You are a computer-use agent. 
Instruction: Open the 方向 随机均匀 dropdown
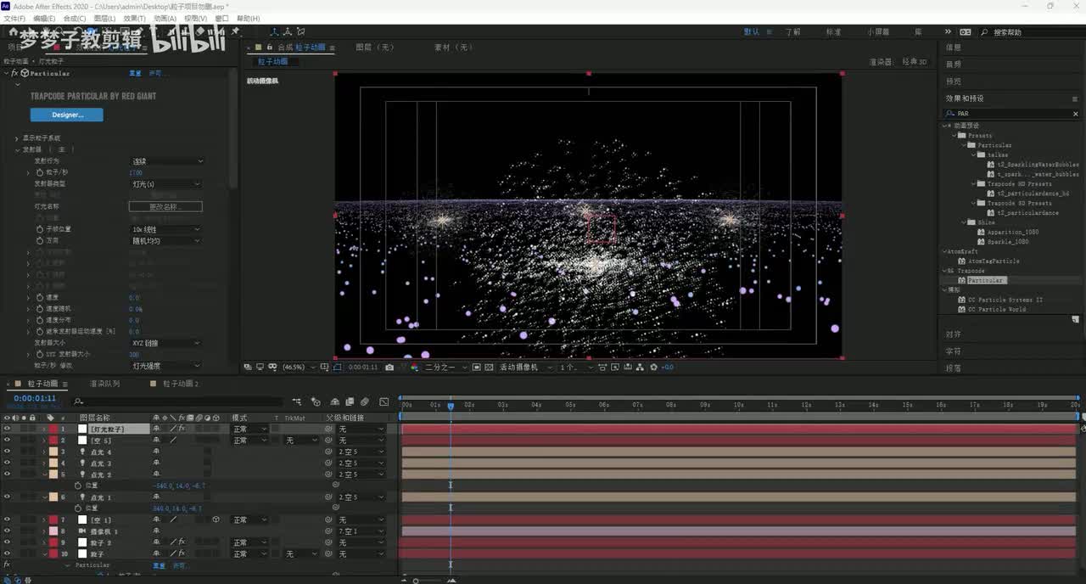[x=166, y=240]
